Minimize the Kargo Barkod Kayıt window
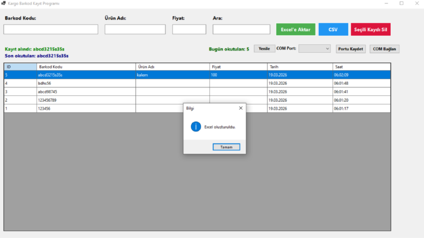424x238 pixels. pos(386,3)
